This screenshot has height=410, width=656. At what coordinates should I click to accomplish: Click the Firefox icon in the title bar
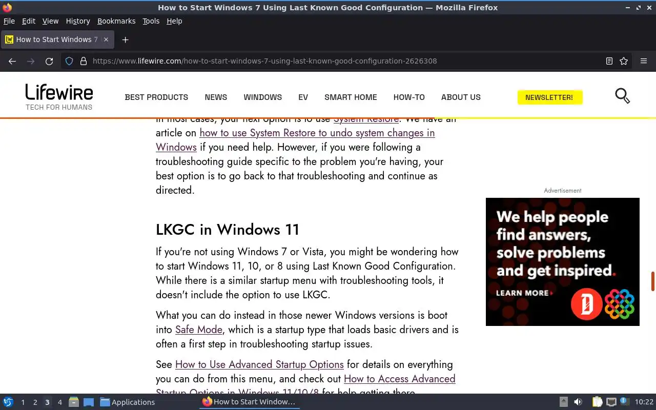(x=7, y=7)
